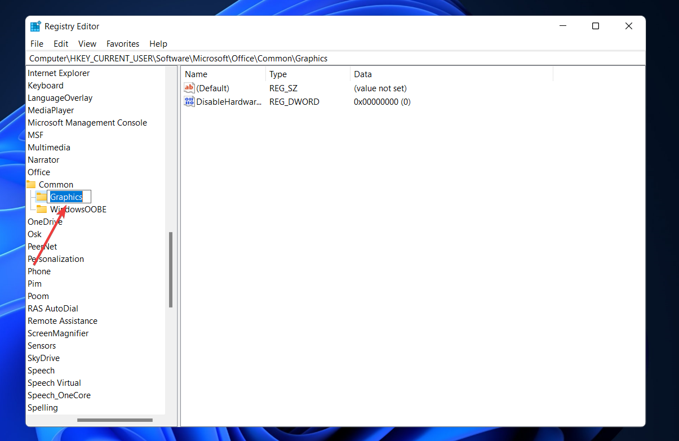The width and height of the screenshot is (679, 441).
Task: Click the Graphics key rename field
Action: 69,197
